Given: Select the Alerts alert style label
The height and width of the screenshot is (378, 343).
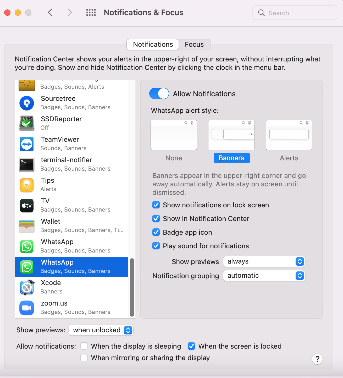Looking at the screenshot, I should pyautogui.click(x=289, y=158).
